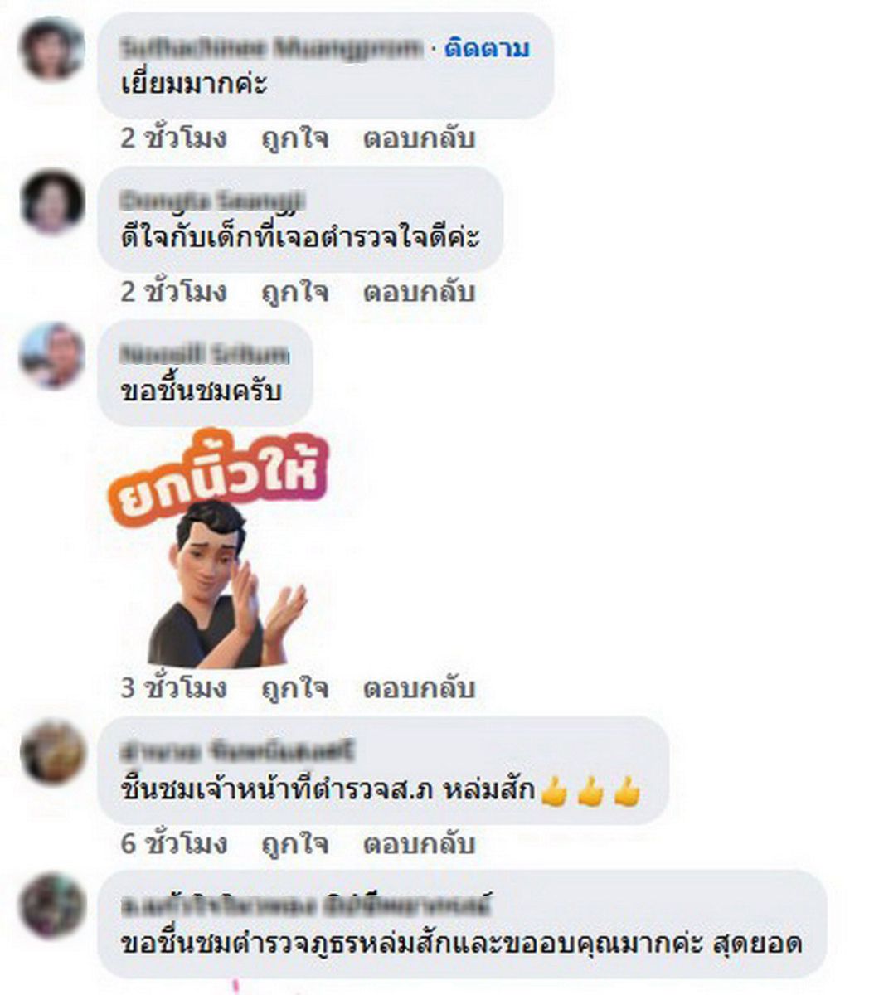Open avatar beside 'ขอชื่นชมครับ' comment
The width and height of the screenshot is (874, 995).
tap(52, 356)
